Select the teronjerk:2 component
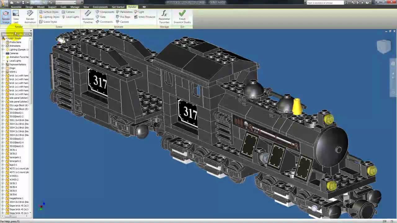The width and height of the screenshot is (397, 223). (x=15, y=161)
